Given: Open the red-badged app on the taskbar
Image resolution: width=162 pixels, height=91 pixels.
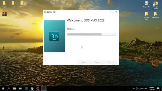Looking at the screenshot, I should pos(38,88).
